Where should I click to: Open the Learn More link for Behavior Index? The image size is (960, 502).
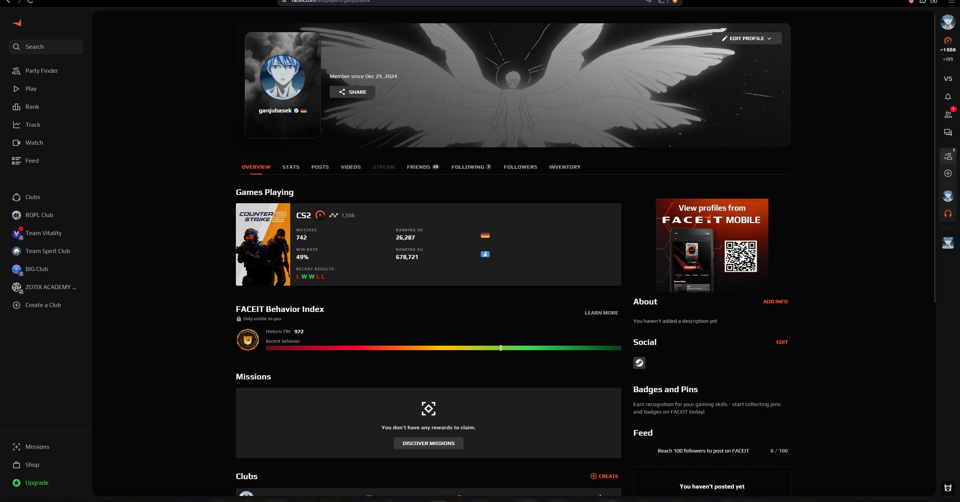coord(601,312)
